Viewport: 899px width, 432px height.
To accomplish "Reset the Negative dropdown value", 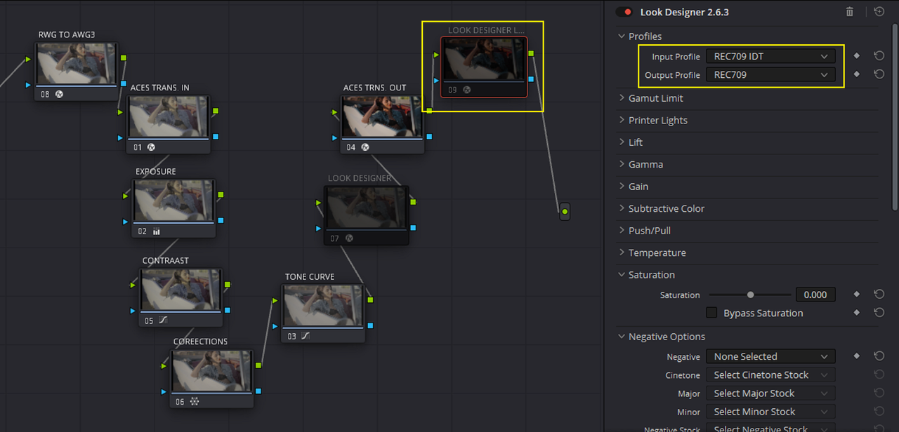I will pos(879,356).
